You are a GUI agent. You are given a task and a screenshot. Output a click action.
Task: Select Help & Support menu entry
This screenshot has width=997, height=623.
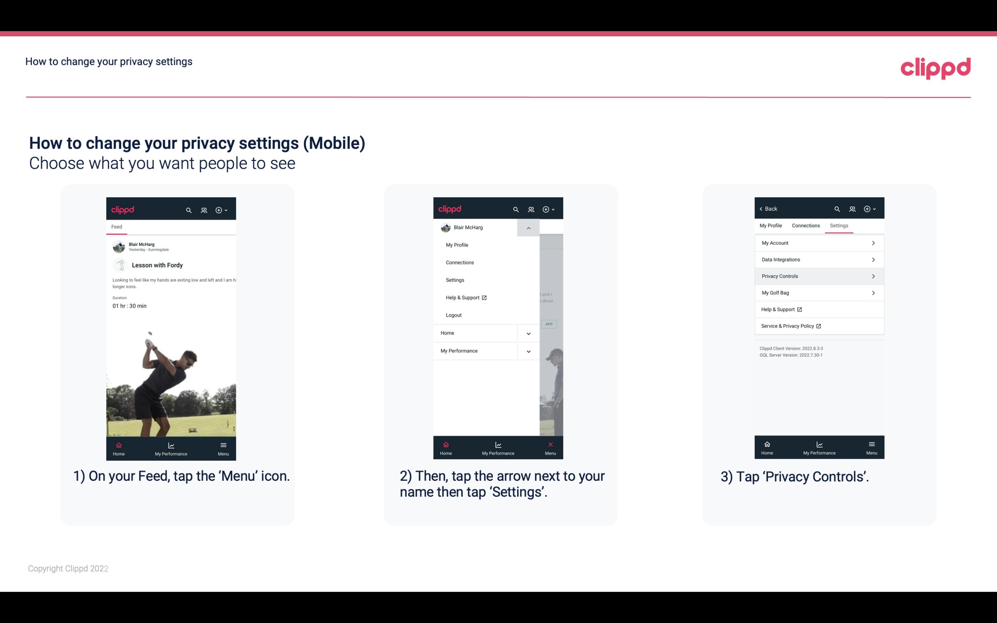466,297
